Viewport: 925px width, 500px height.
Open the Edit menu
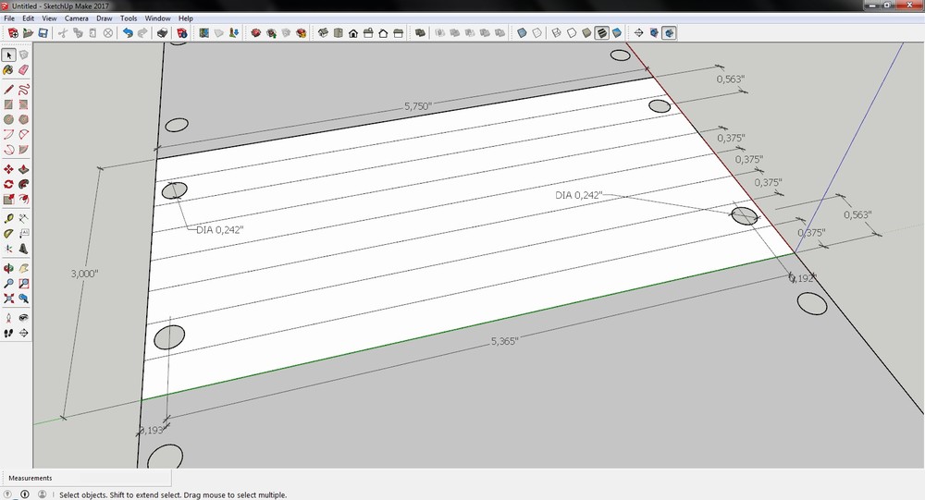pos(29,18)
